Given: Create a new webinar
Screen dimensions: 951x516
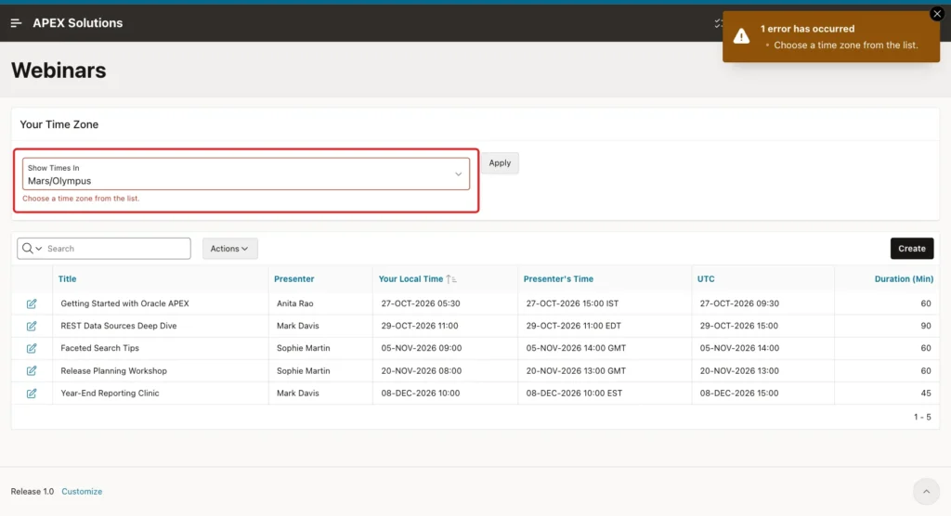Looking at the screenshot, I should point(912,249).
